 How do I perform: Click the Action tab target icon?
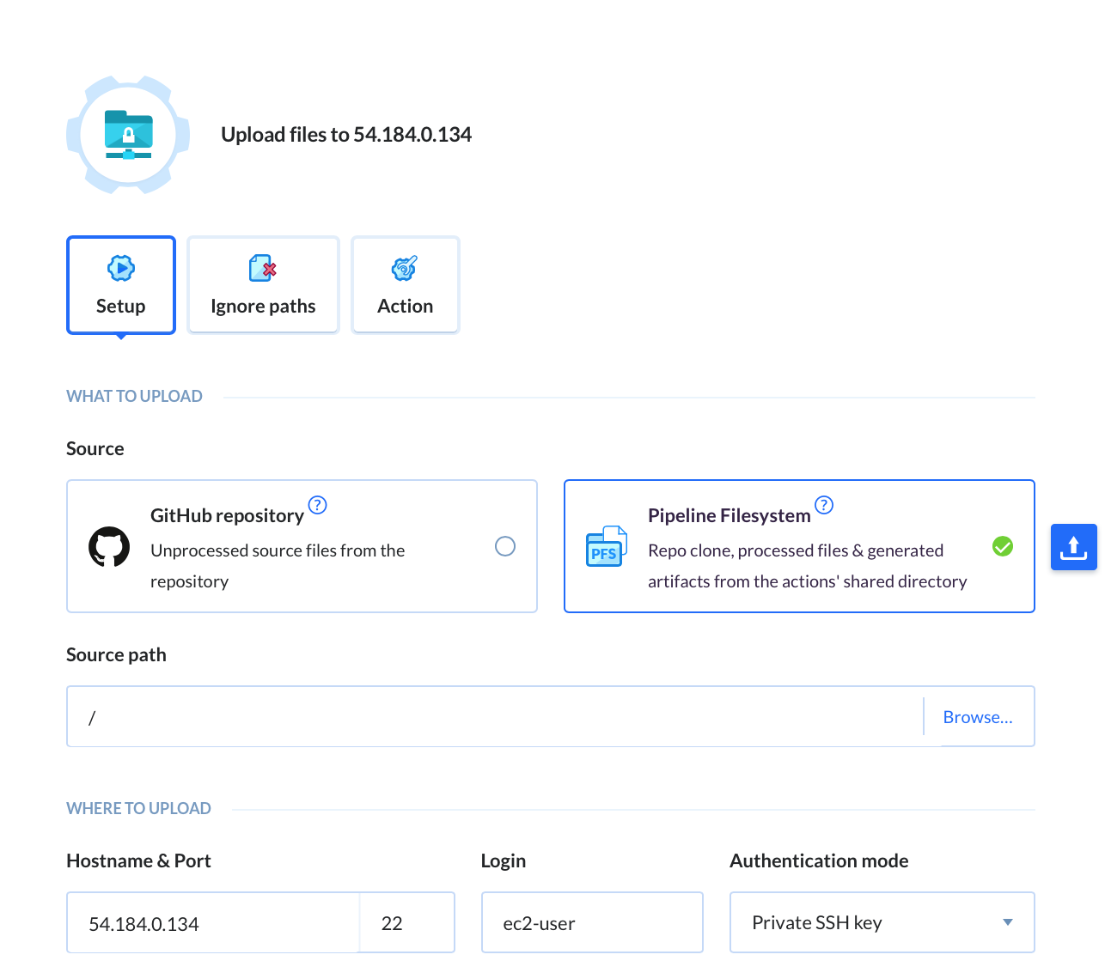pos(405,269)
